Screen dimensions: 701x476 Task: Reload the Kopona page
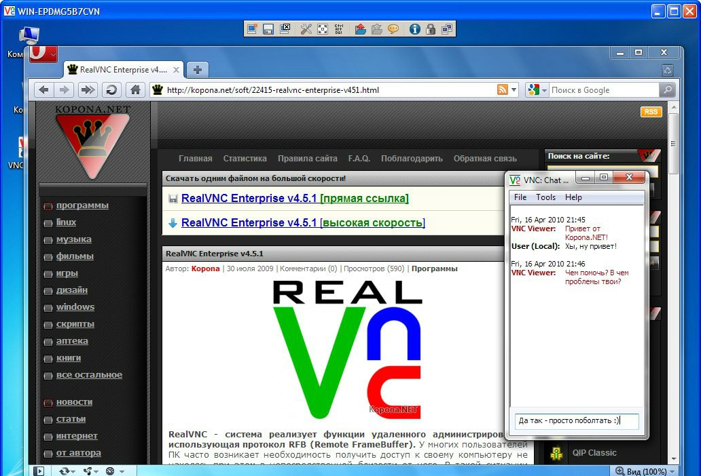pyautogui.click(x=111, y=90)
